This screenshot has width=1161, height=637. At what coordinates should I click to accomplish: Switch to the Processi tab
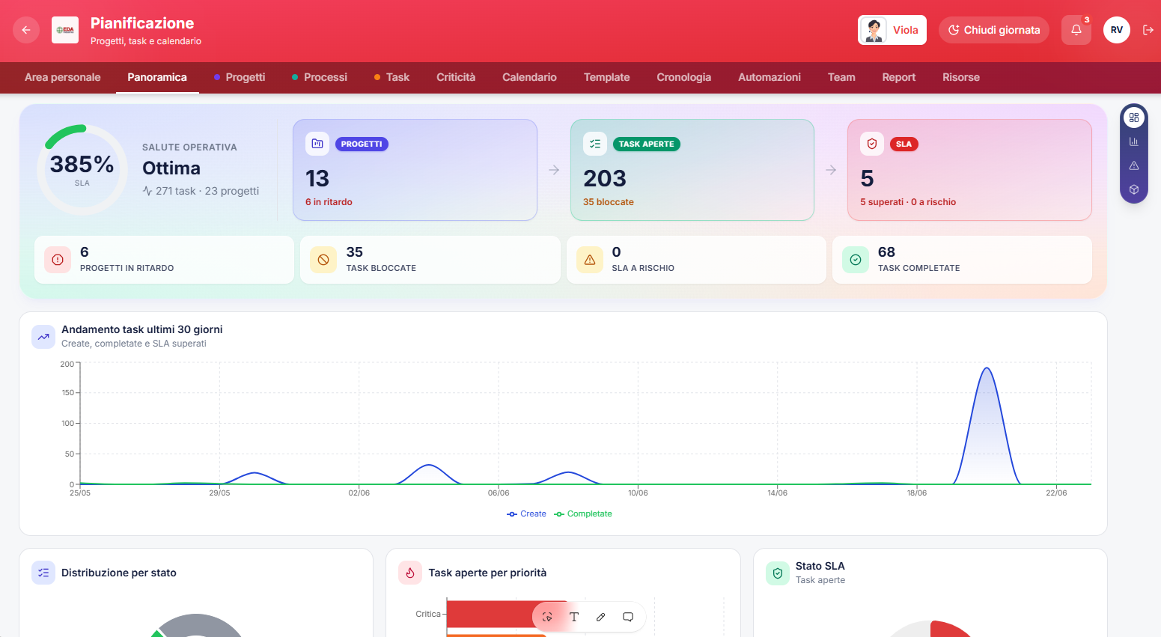[320, 77]
